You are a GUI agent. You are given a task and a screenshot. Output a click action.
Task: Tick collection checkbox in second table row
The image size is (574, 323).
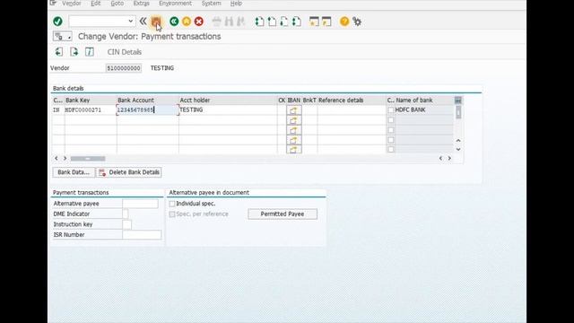click(391, 120)
